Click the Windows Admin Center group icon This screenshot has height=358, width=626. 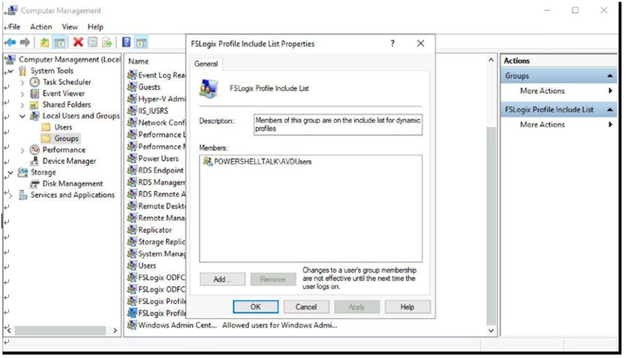point(132,325)
